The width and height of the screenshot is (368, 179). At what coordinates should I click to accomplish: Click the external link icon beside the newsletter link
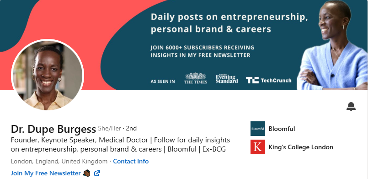(97, 174)
